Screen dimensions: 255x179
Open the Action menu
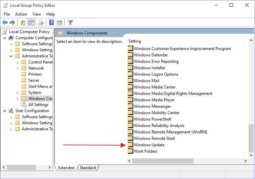point(21,14)
